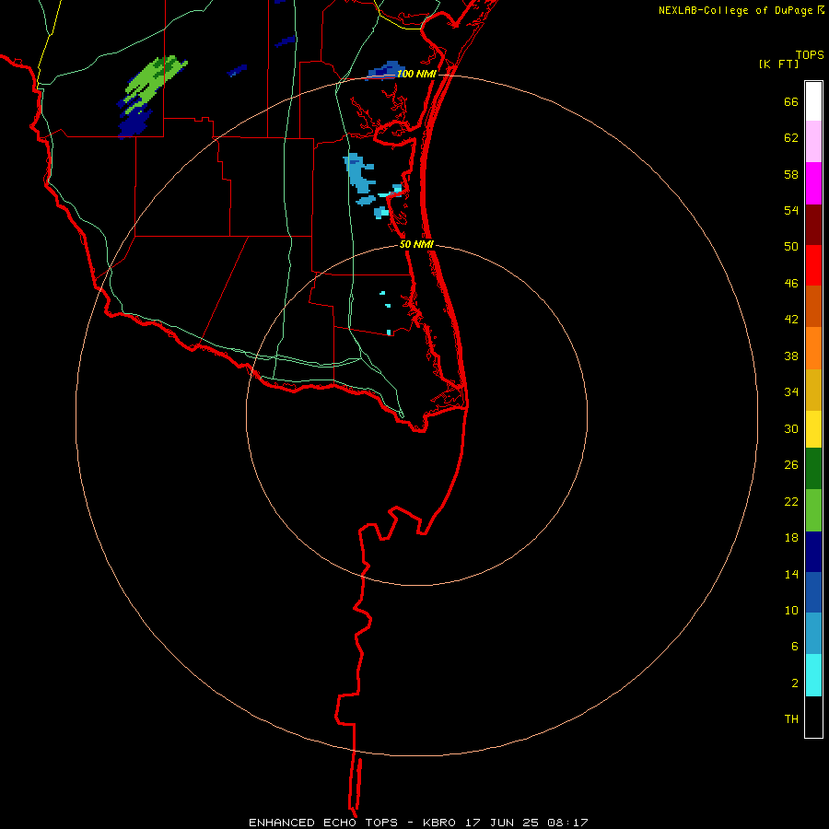Click the 62 scale value
Image resolution: width=829 pixels, height=829 pixels.
coord(791,137)
